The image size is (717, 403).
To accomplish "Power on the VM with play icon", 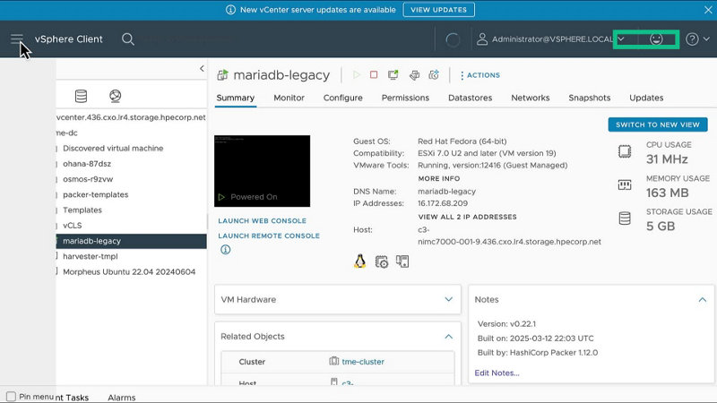I will pyautogui.click(x=357, y=74).
